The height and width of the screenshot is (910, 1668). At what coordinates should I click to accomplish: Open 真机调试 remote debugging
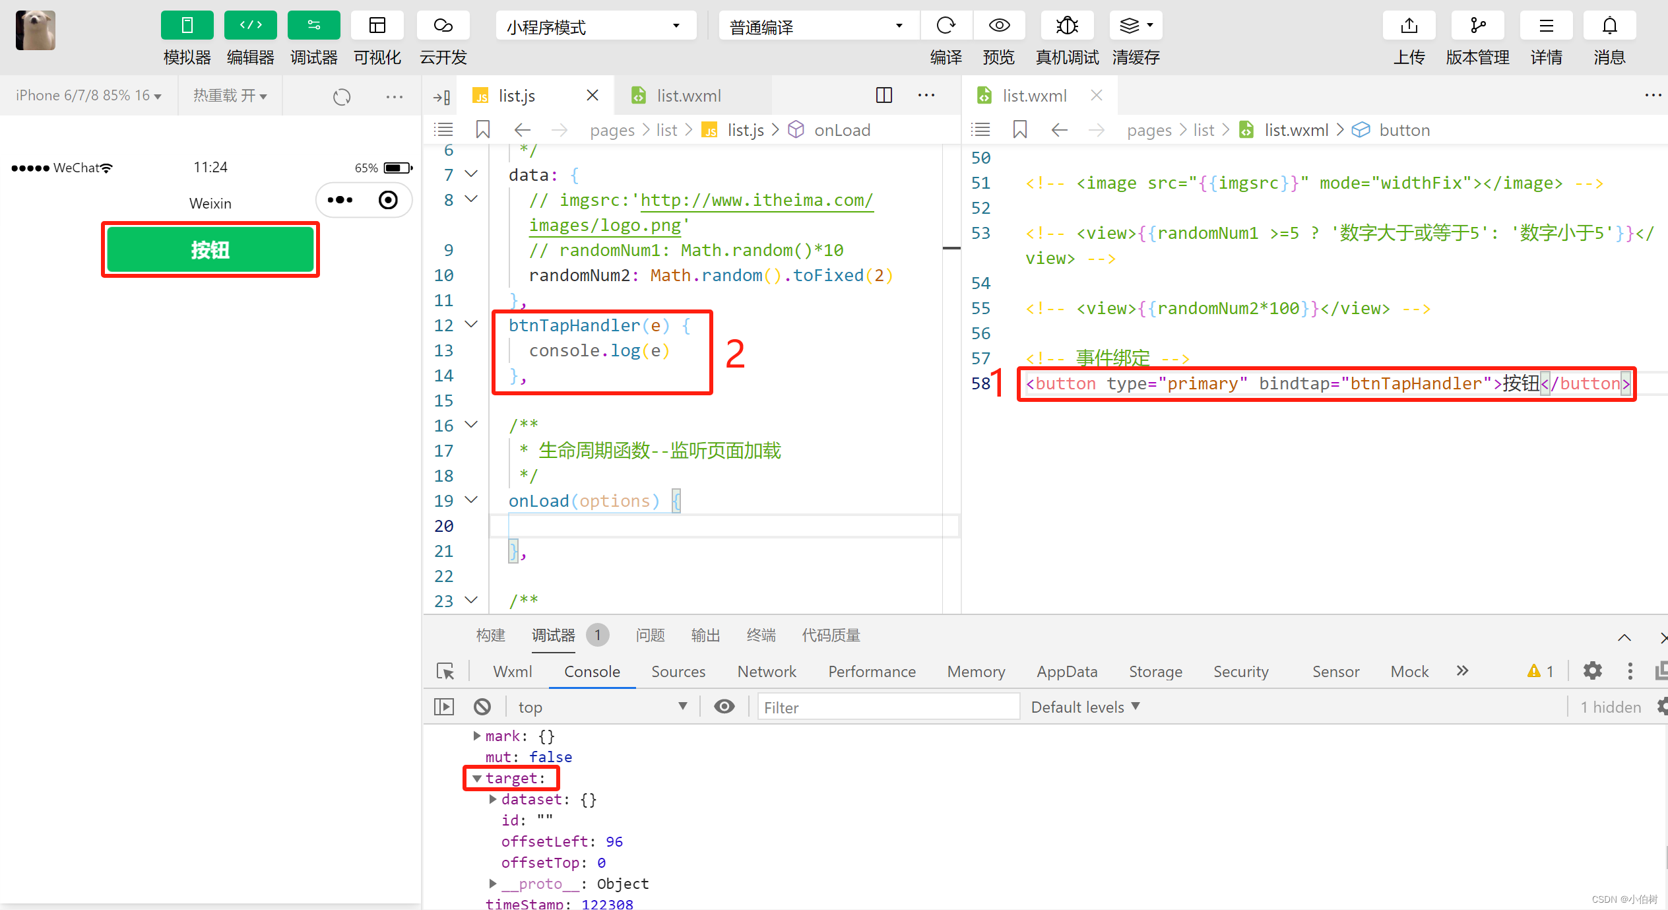(1066, 25)
